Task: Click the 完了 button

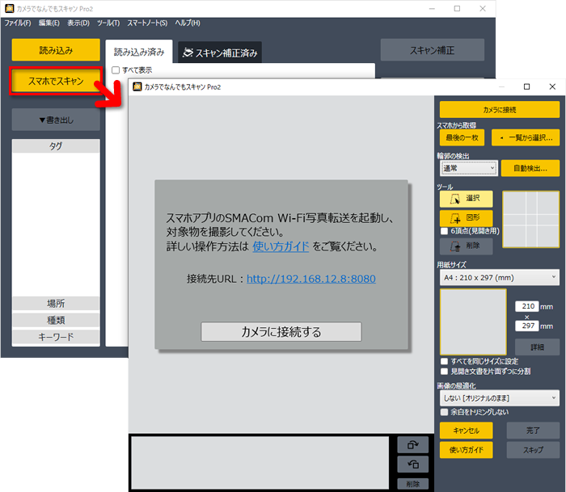Action: (x=533, y=431)
